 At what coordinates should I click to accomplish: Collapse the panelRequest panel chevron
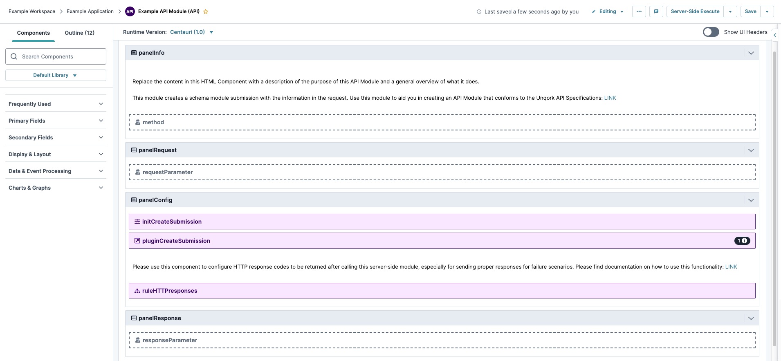coord(751,150)
